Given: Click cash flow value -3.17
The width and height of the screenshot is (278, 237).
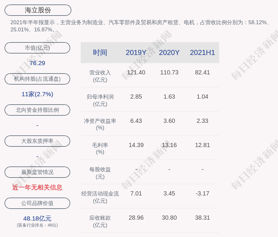Looking at the screenshot, I should tap(202, 193).
